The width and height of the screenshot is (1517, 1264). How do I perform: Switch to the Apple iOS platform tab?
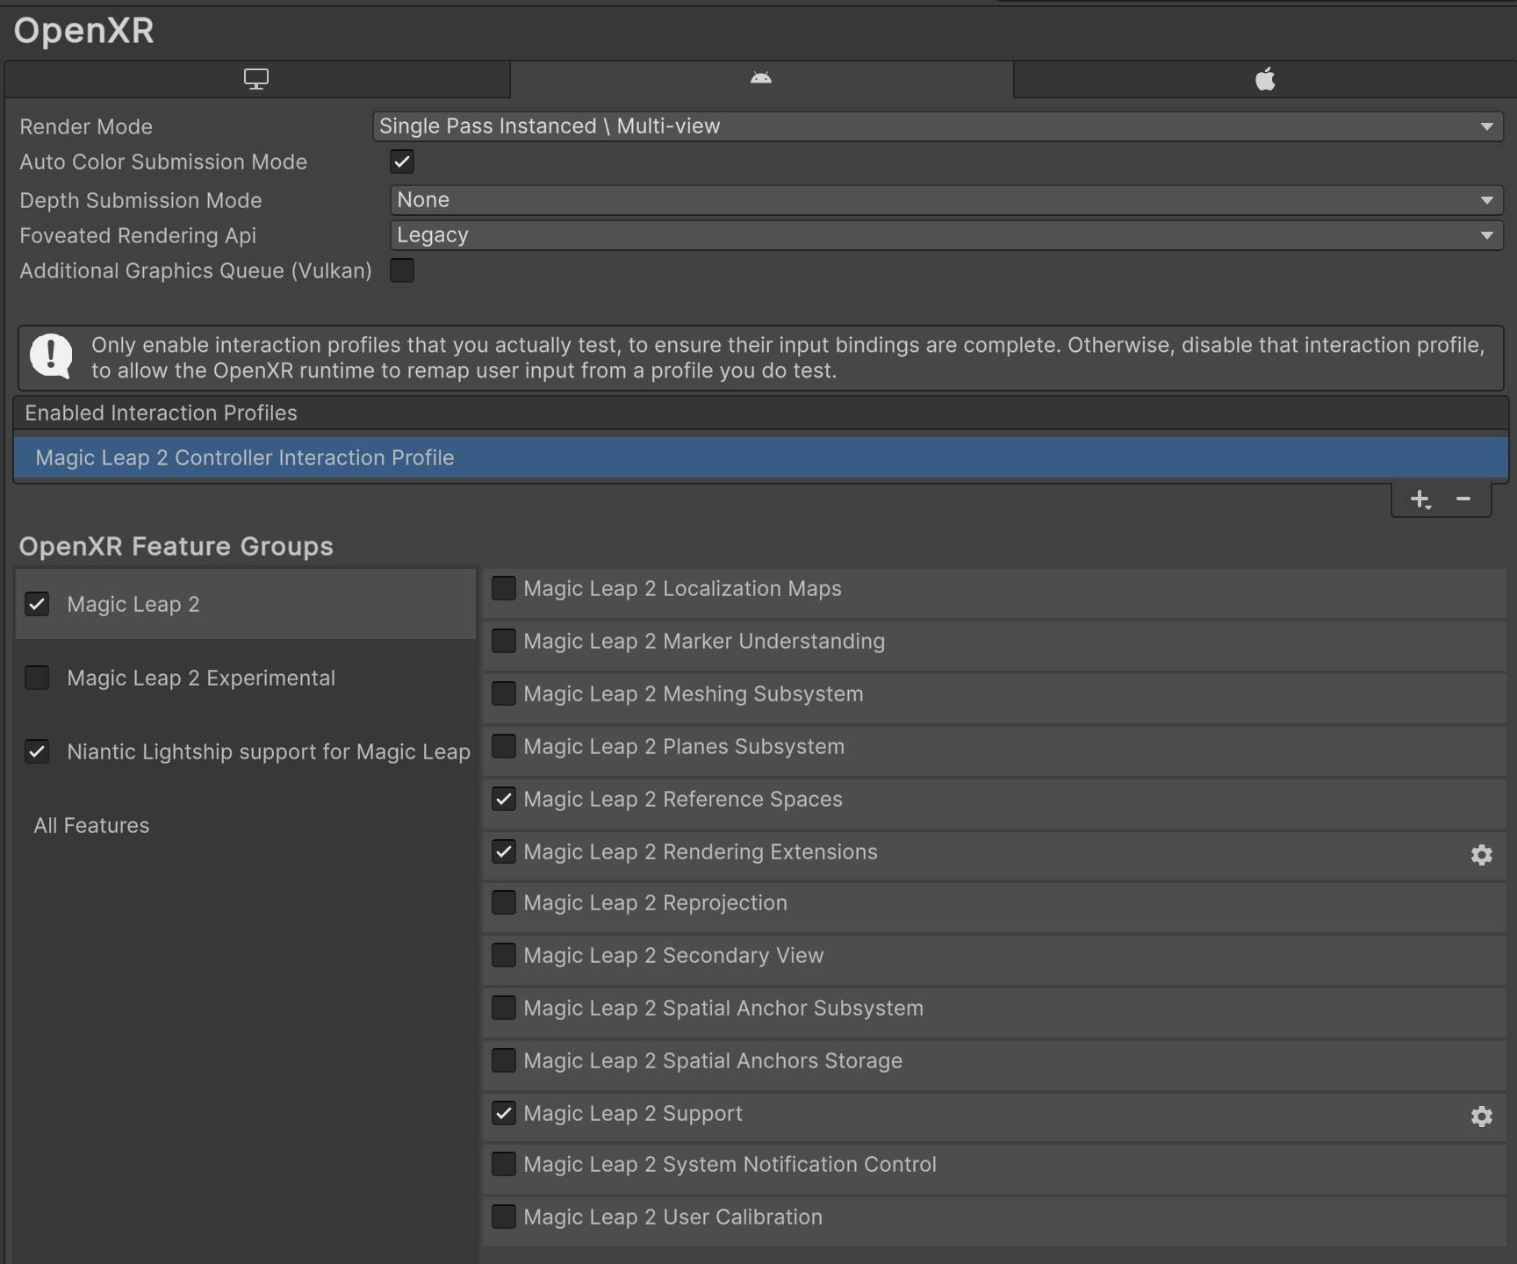click(x=1265, y=79)
